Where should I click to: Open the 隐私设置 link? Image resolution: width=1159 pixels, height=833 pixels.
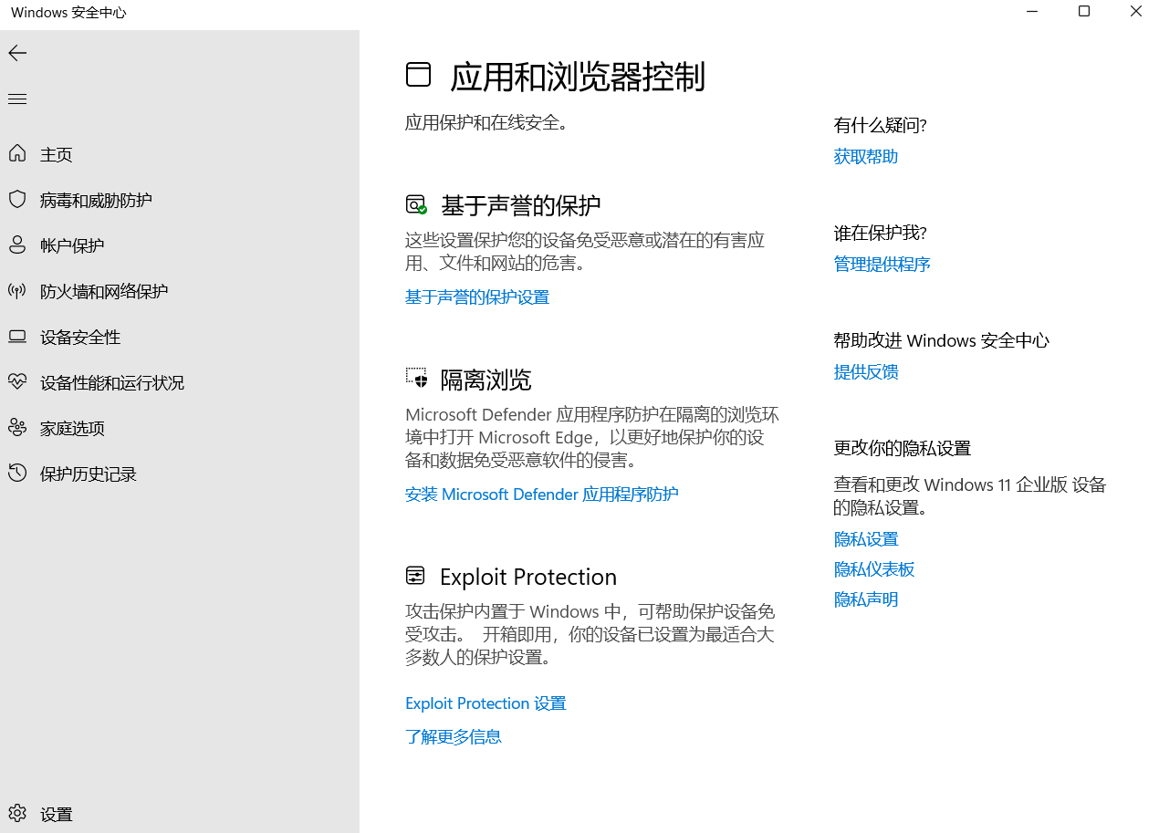tap(866, 539)
